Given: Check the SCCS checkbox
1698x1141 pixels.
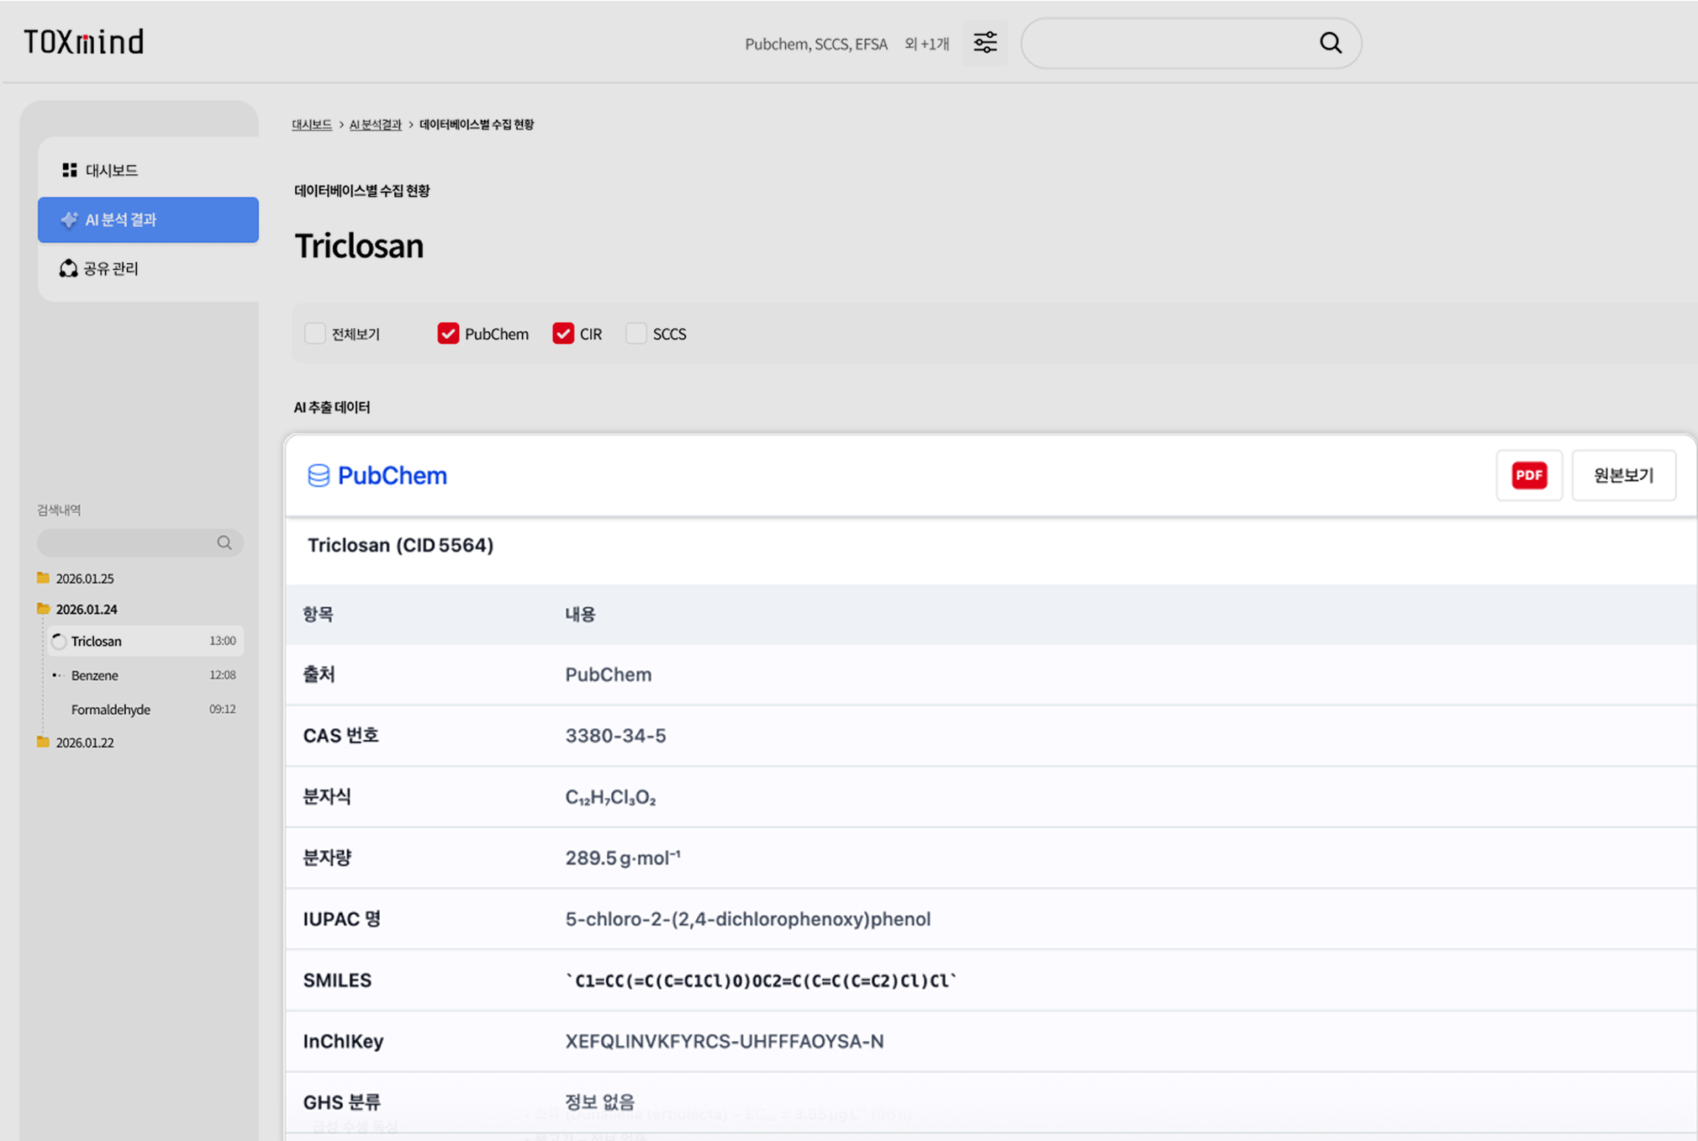Looking at the screenshot, I should [x=636, y=334].
